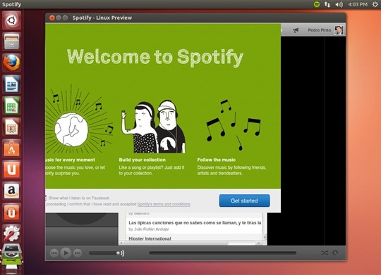Click horizontal scrollbar left arrow under playlists

point(121,243)
